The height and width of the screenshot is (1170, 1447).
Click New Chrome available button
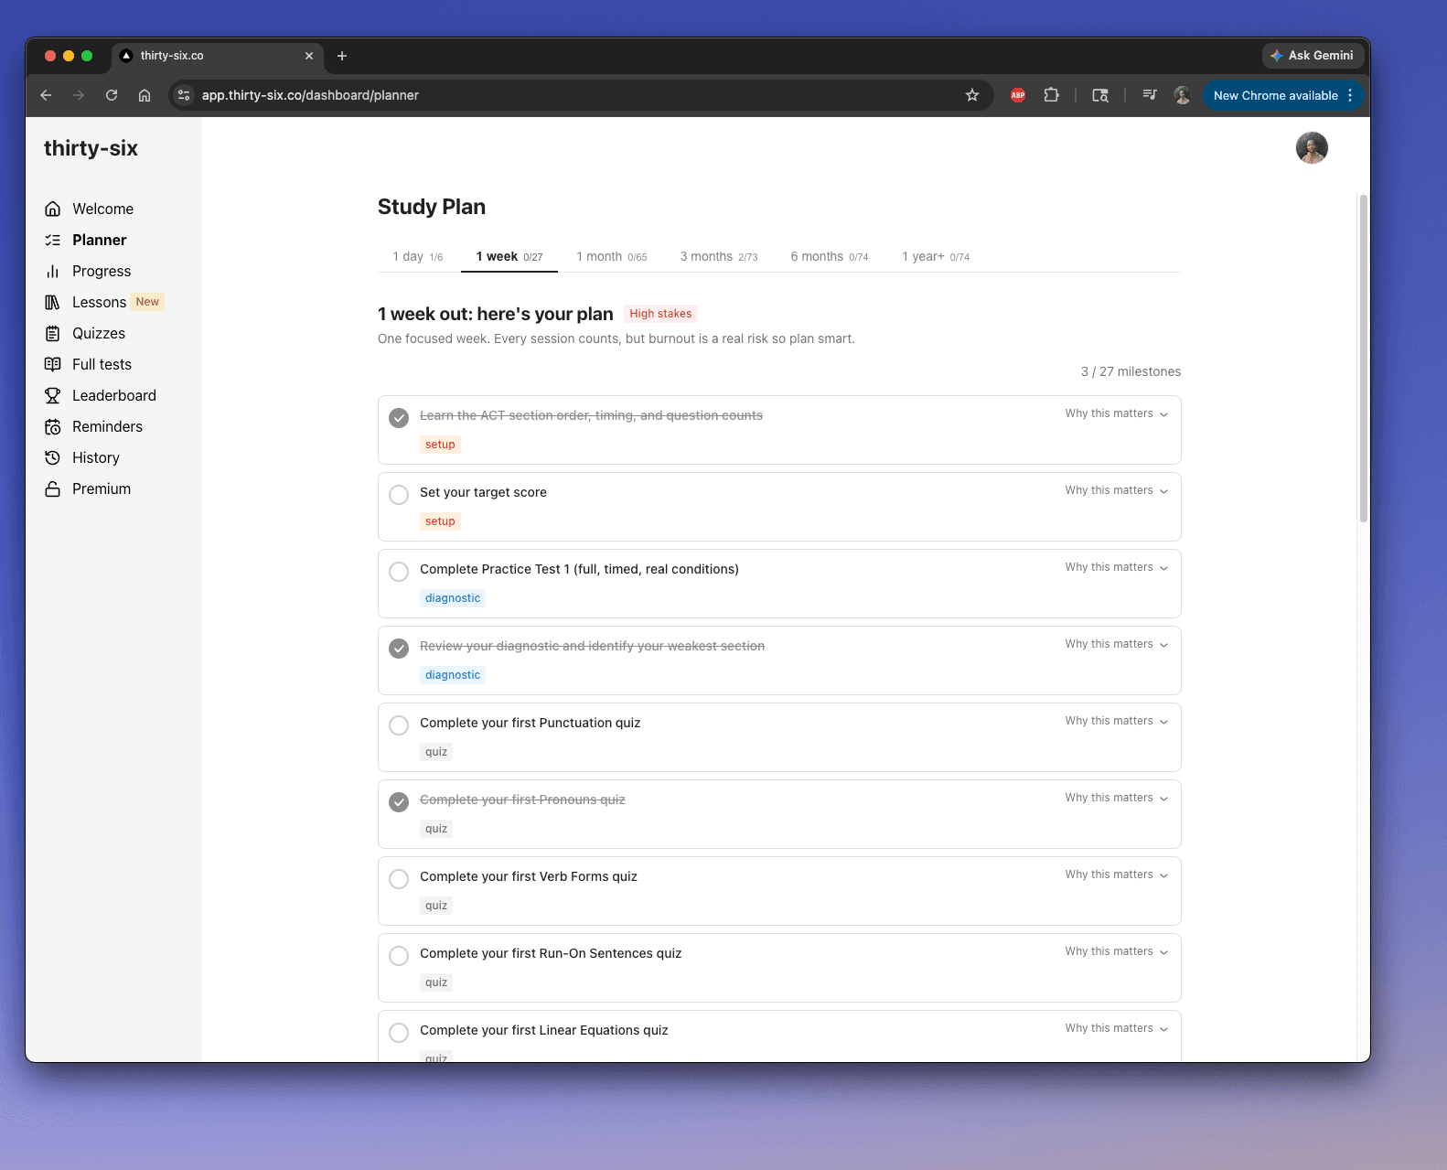click(1282, 95)
